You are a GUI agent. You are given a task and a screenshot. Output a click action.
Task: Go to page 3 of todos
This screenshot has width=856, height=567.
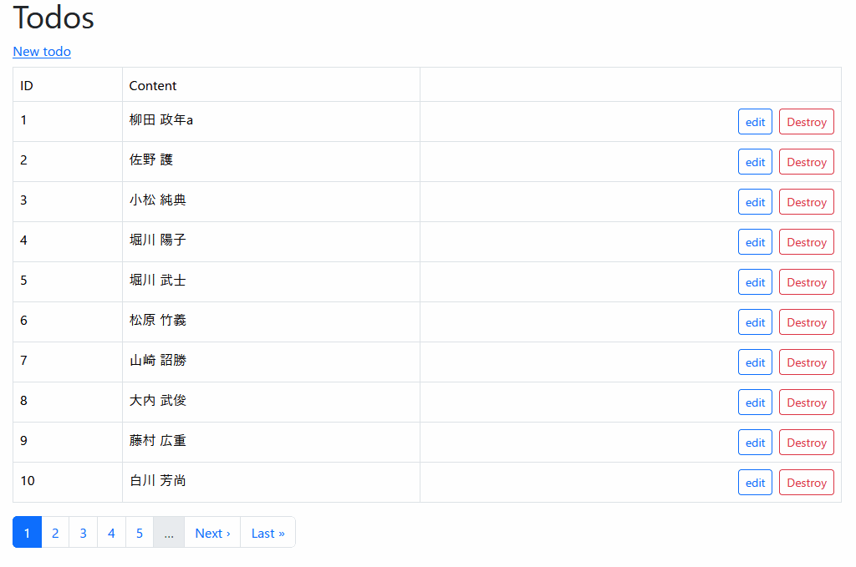[83, 532]
